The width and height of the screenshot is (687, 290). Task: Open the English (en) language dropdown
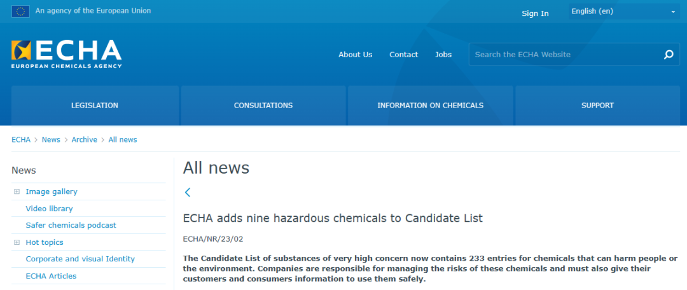click(624, 11)
